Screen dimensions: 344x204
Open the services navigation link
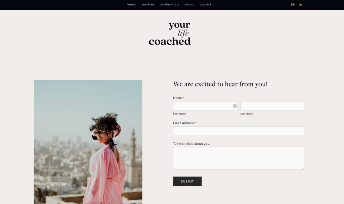[x=148, y=5]
